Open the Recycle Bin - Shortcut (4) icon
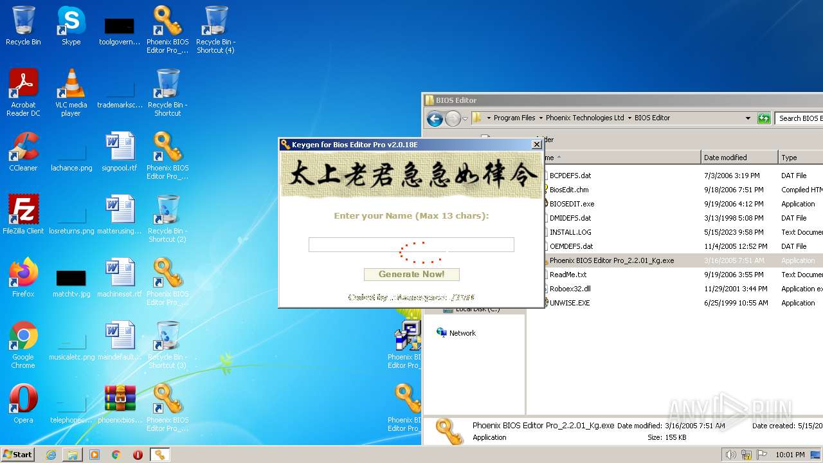The width and height of the screenshot is (823, 463). coord(215,29)
